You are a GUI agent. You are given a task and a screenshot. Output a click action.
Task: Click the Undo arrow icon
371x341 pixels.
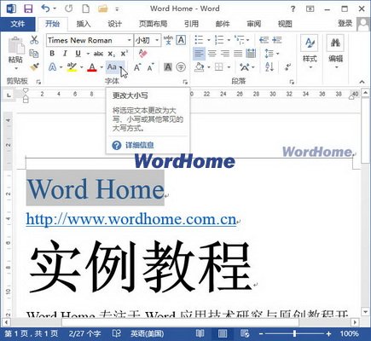point(45,9)
